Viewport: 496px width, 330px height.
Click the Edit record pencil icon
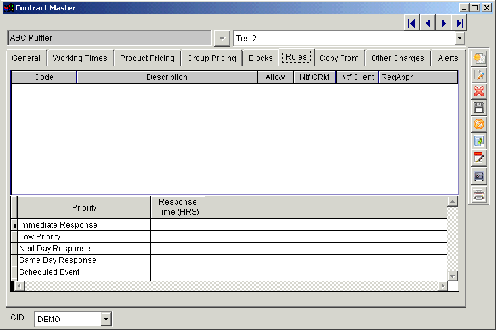pyautogui.click(x=479, y=75)
